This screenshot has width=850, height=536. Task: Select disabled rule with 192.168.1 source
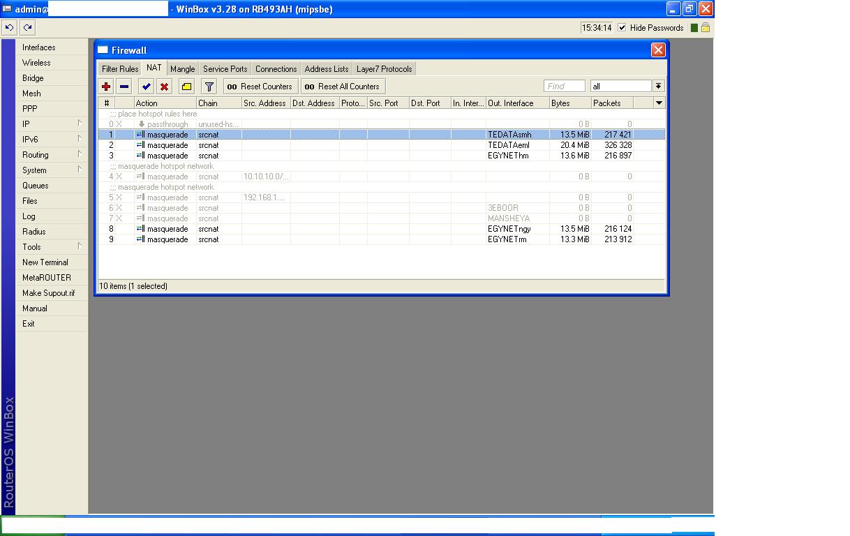click(382, 198)
